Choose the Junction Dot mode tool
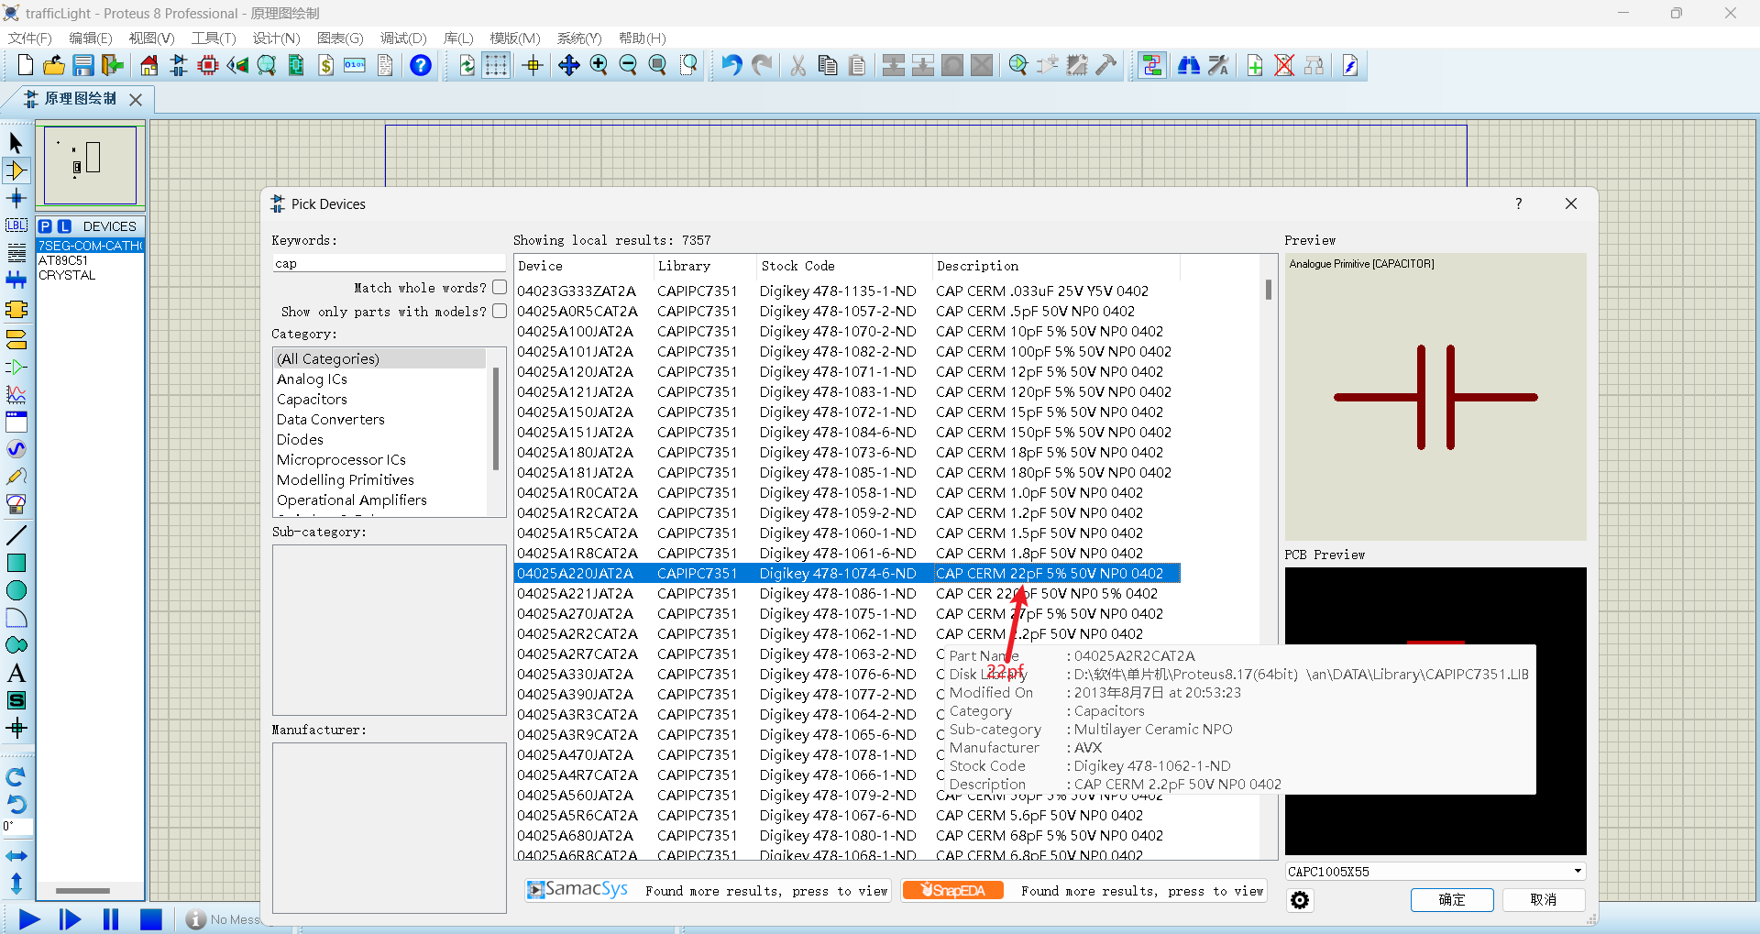Viewport: 1760px width, 934px height. (x=16, y=198)
